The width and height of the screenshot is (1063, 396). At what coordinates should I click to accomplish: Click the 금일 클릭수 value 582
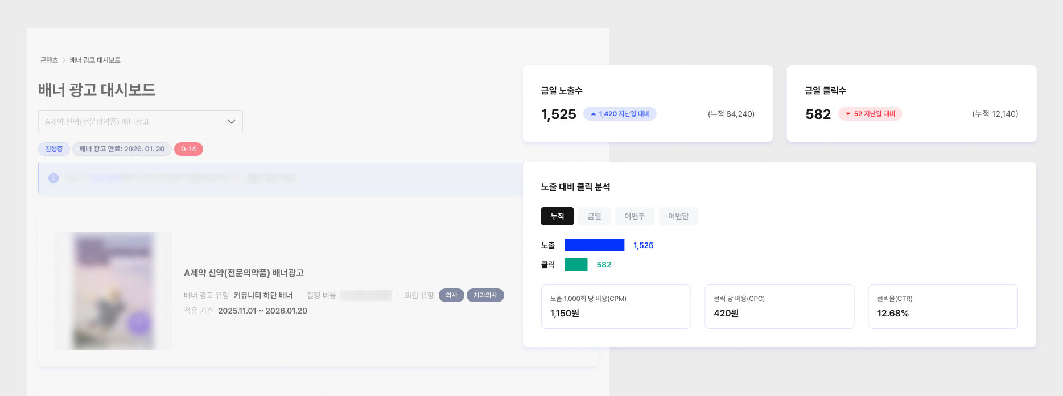coord(818,114)
